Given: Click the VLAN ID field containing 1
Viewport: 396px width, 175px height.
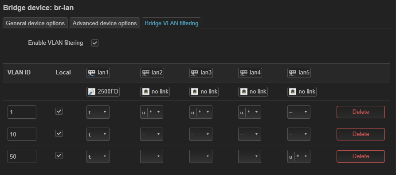Looking at the screenshot, I should (22, 112).
